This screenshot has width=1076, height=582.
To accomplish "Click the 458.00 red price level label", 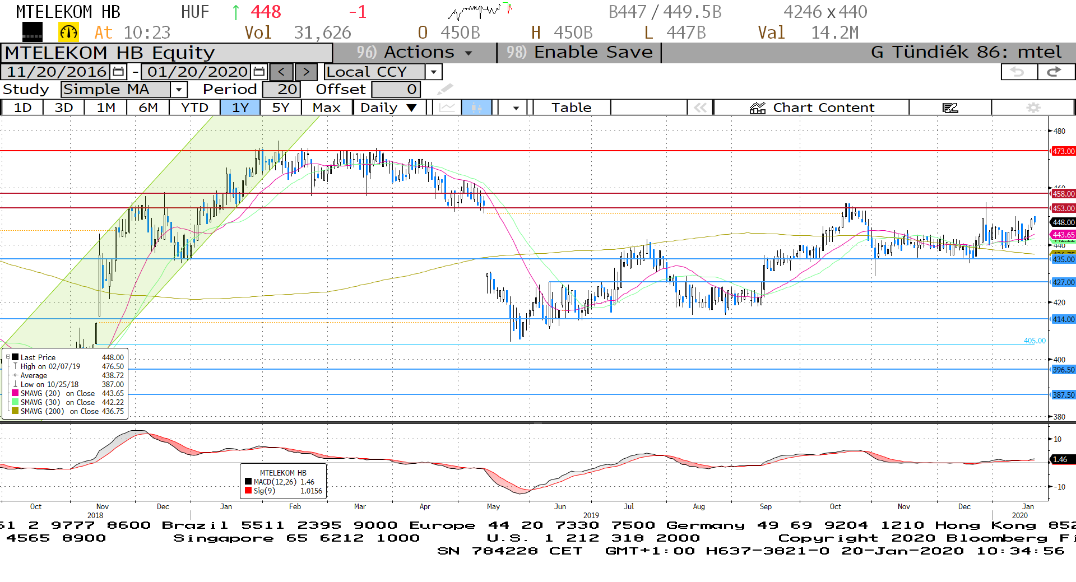I will [x=1063, y=194].
